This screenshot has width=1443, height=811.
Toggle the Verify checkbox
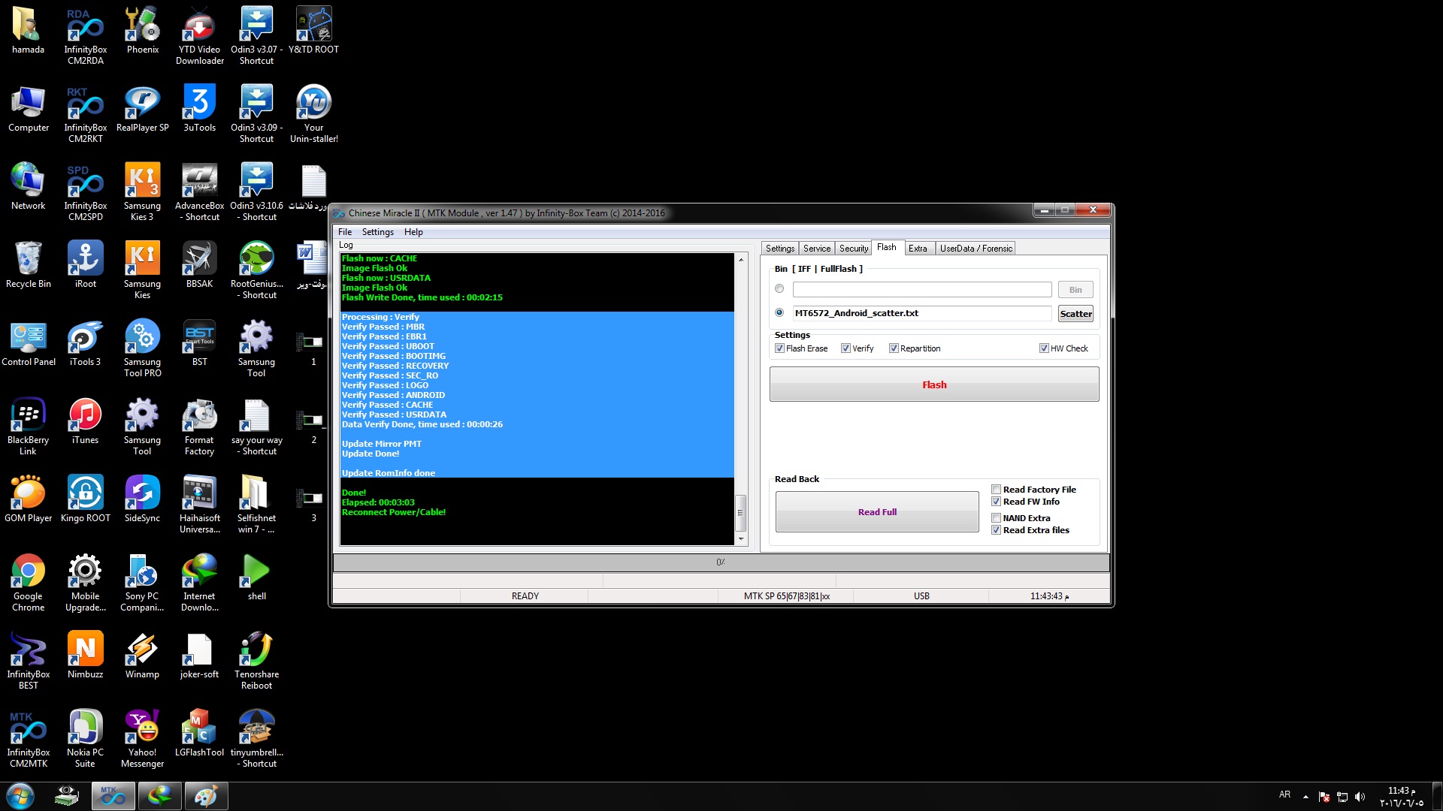[846, 348]
